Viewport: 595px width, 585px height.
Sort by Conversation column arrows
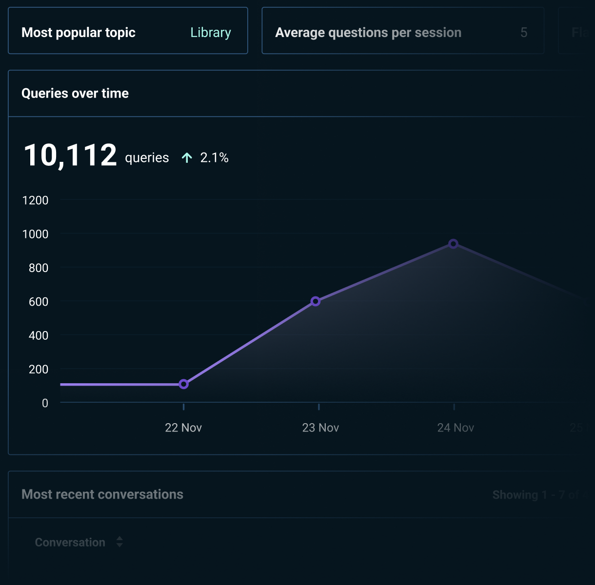(x=119, y=542)
